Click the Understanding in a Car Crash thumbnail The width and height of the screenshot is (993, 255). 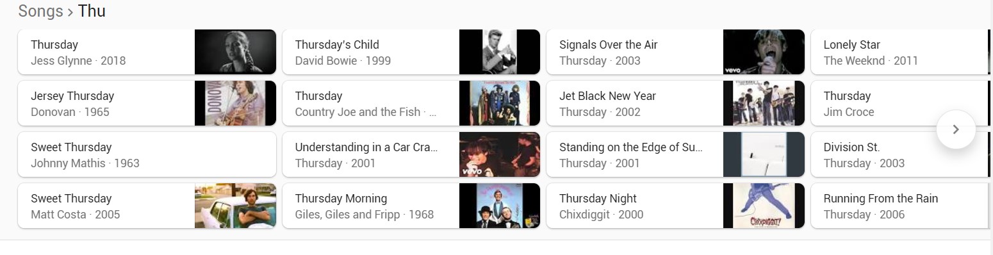(x=500, y=155)
